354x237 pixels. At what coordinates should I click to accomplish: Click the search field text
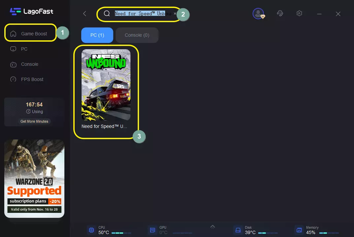142,14
